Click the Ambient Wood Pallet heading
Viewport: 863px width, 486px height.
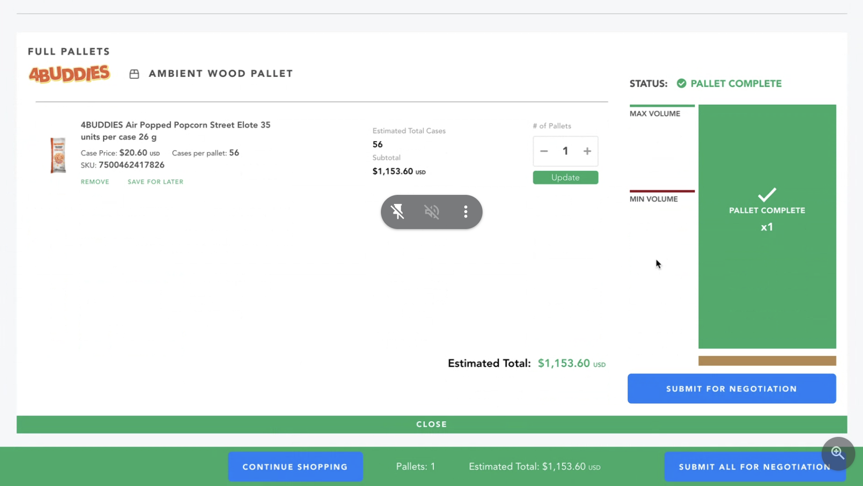click(x=221, y=74)
